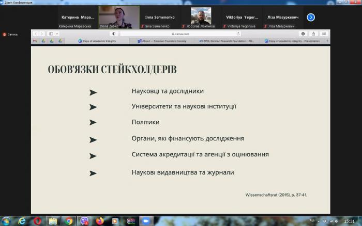Open Academic Integrity Presentation tab
362x226 pixels.
click(x=294, y=41)
